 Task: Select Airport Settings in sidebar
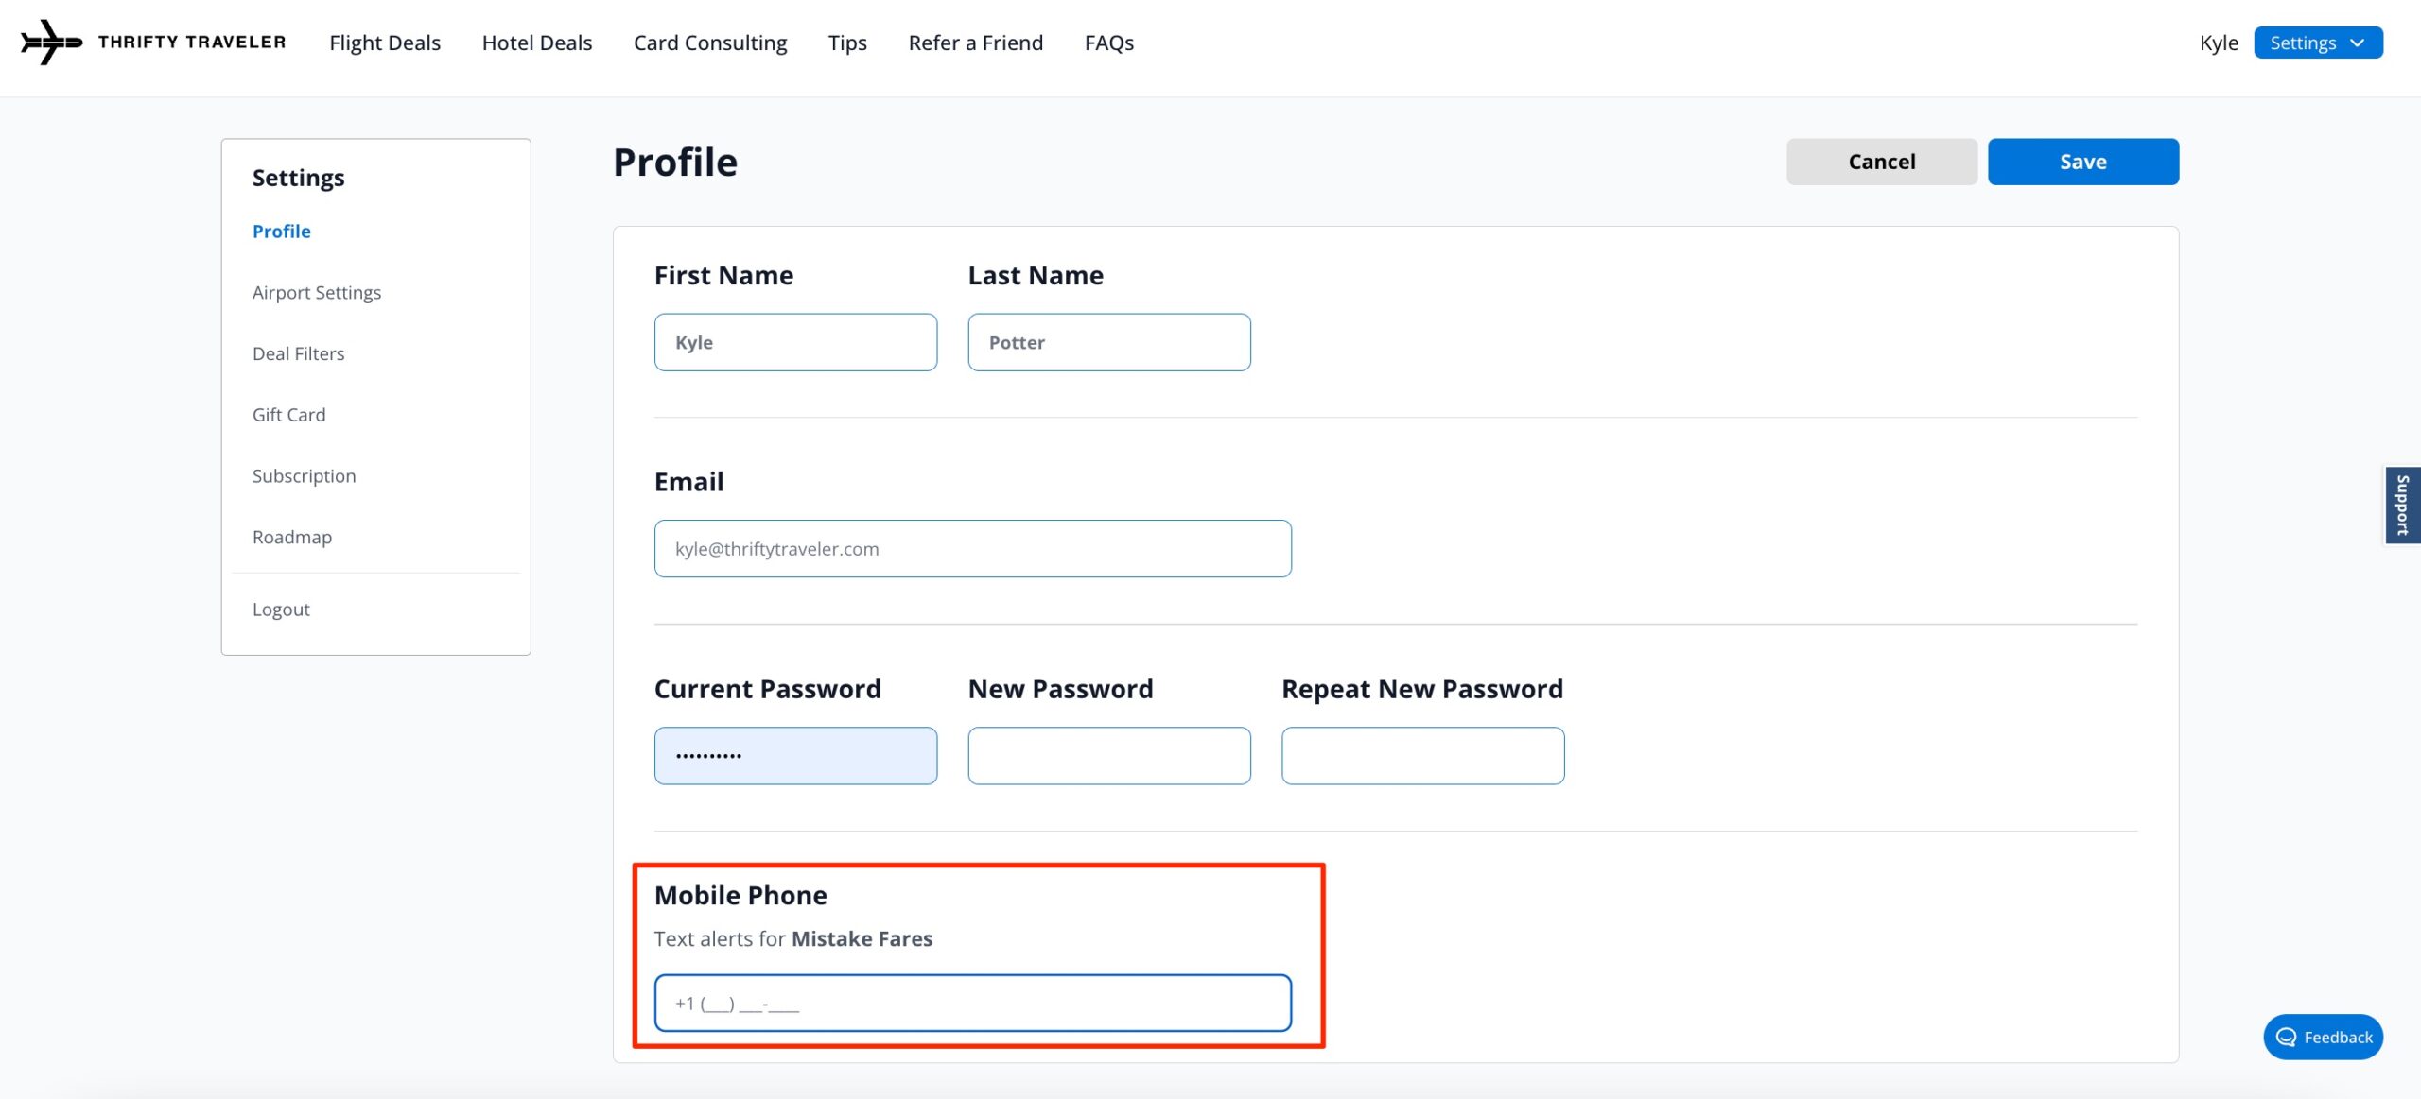tap(316, 292)
